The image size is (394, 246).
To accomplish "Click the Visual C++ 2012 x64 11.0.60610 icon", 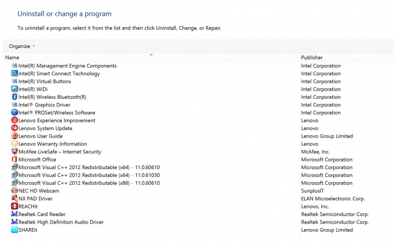I will click(14, 167).
